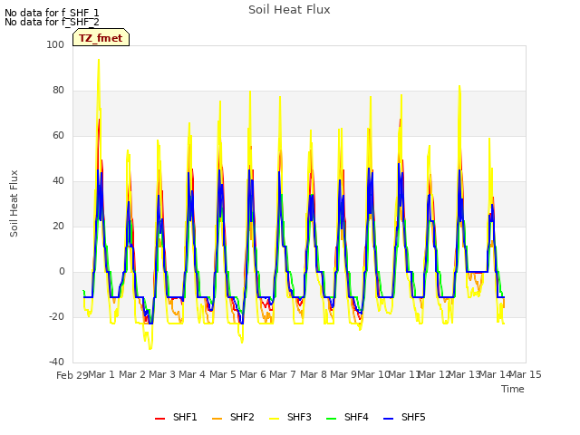Click the Mar 1 x-axis tick label
The height and width of the screenshot is (435, 580).
(x=101, y=374)
